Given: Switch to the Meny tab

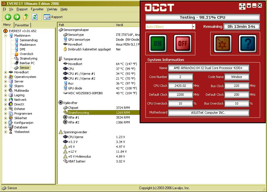Looking at the screenshot, I should pyautogui.click(x=7, y=25).
